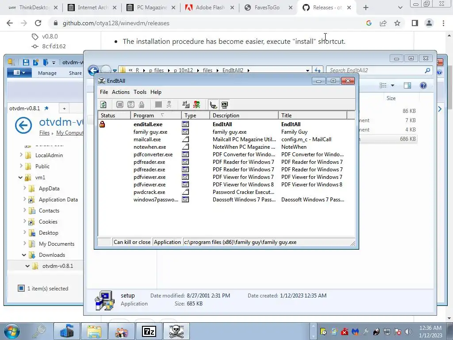453x340 pixels.
Task: Sort list by the Title column header
Action: click(313, 116)
